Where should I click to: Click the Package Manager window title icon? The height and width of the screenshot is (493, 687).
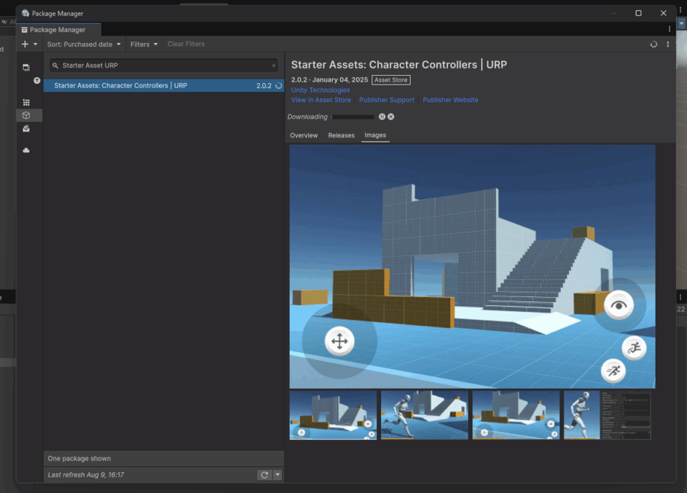pos(25,13)
